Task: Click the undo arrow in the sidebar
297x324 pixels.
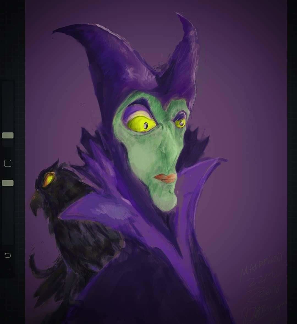Action: click(8, 255)
